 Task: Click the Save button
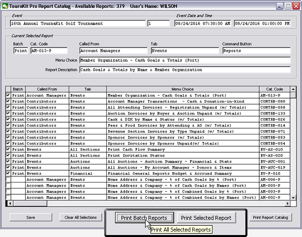point(31,217)
